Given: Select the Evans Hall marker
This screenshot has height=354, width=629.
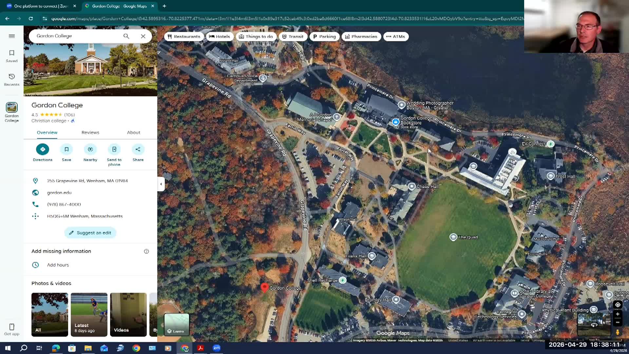Looking at the screenshot, I should pyautogui.click(x=372, y=256).
